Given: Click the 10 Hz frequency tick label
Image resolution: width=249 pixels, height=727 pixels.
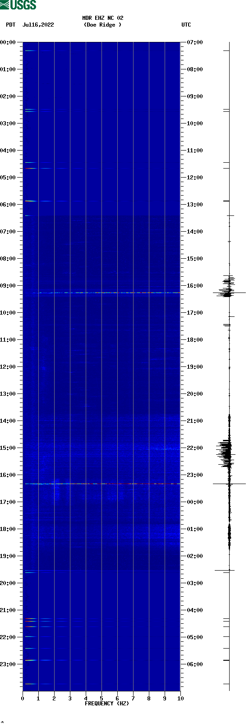Looking at the screenshot, I should coord(180,699).
